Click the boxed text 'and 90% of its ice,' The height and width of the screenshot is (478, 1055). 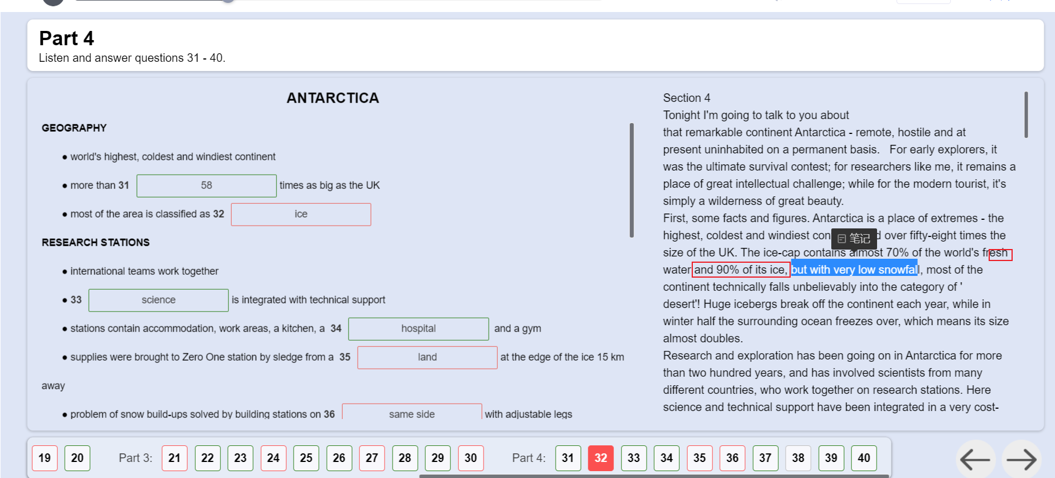coord(741,270)
